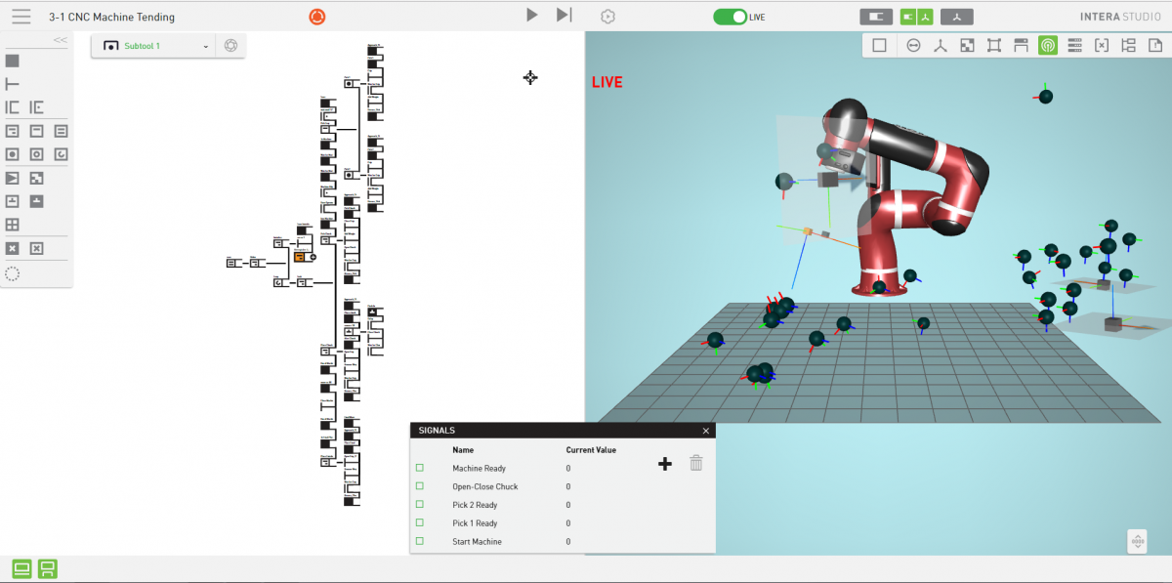Add a new signal with plus button

[665, 464]
